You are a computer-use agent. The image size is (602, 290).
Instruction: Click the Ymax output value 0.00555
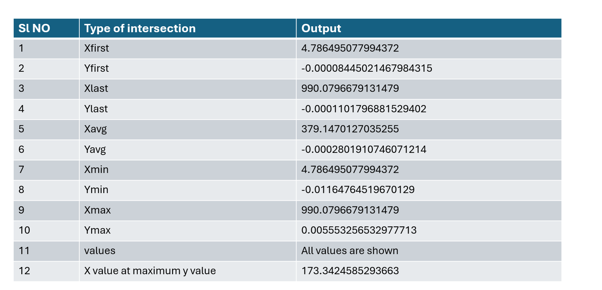point(359,230)
